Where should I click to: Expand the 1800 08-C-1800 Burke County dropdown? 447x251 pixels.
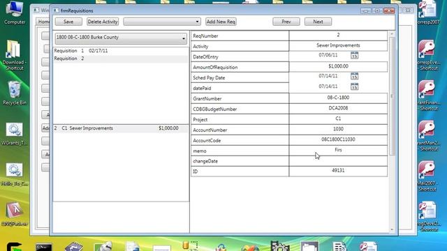coord(121,38)
